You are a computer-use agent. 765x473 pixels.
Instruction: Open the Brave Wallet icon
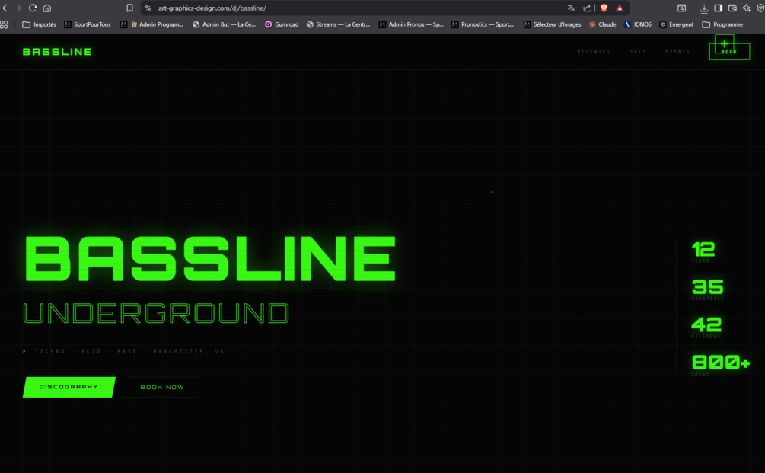732,8
